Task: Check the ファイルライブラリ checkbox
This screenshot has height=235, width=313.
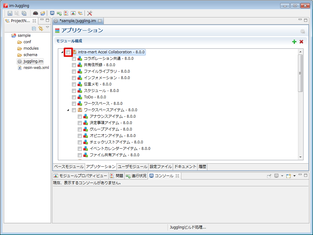Action: [x=74, y=71]
